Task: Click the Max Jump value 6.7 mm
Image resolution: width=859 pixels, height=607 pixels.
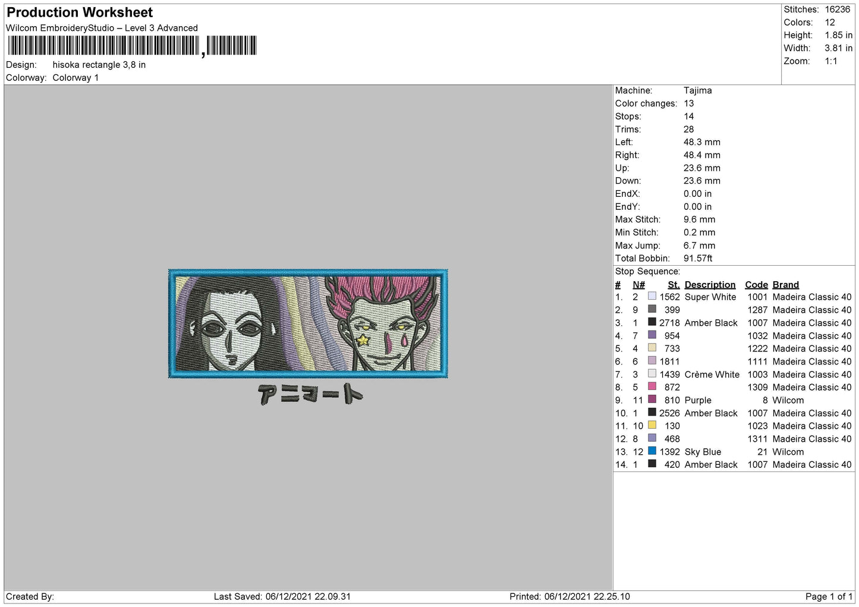Action: [700, 246]
